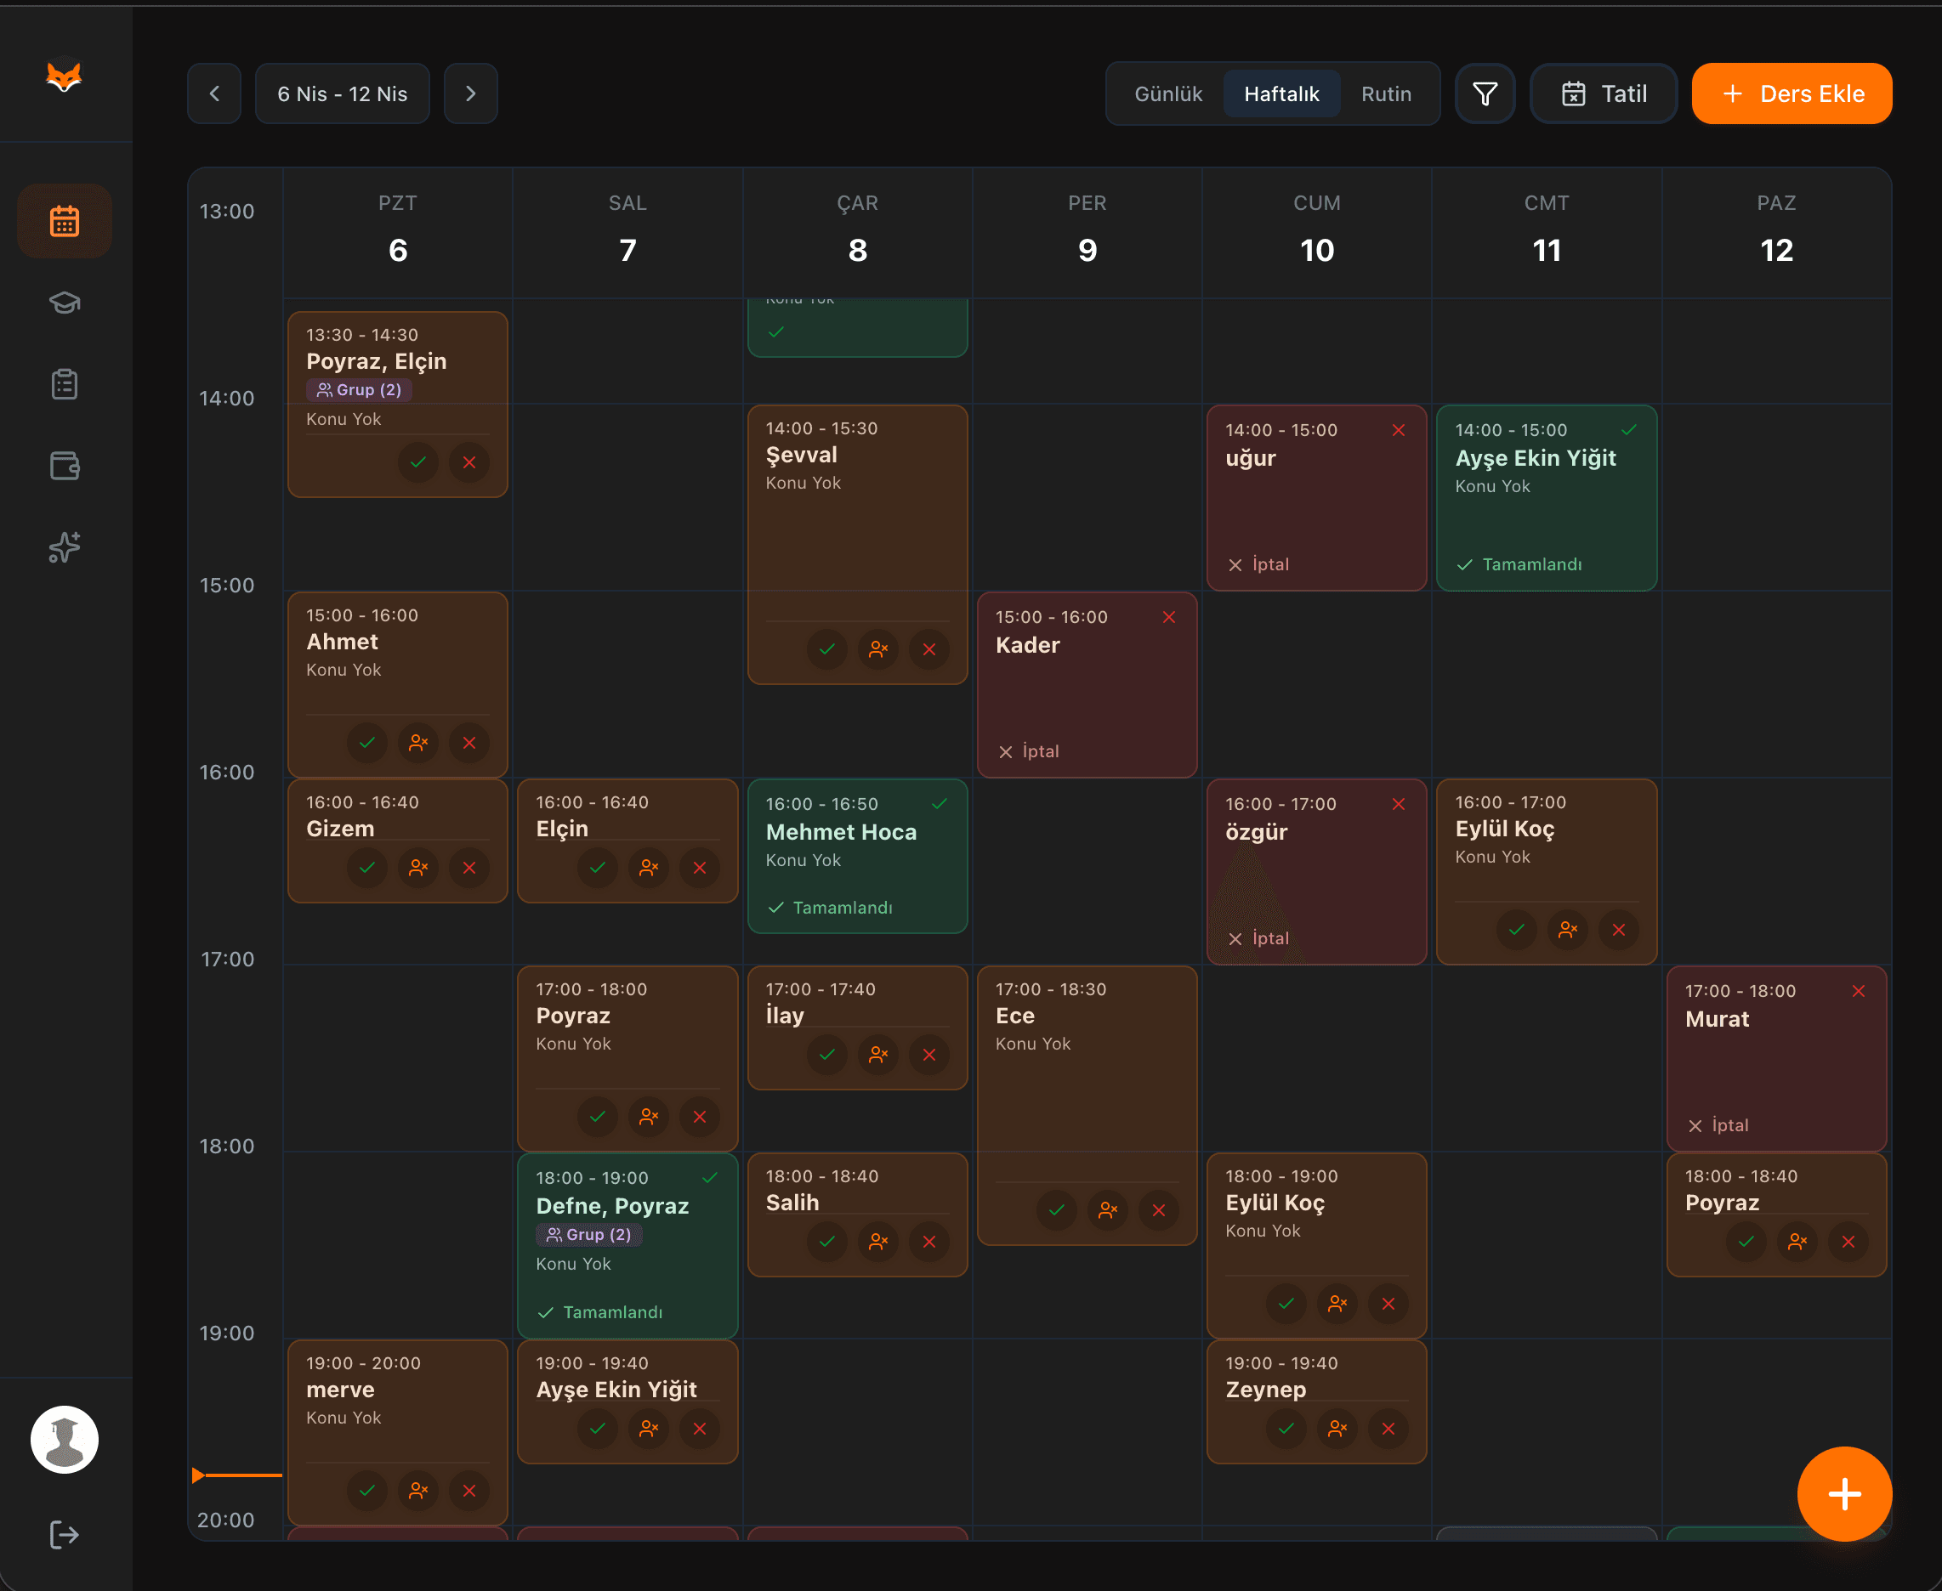Go to previous week with left chevron
The image size is (1942, 1591).
click(x=214, y=93)
